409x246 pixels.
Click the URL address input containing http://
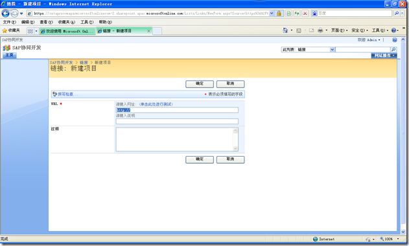[177, 110]
